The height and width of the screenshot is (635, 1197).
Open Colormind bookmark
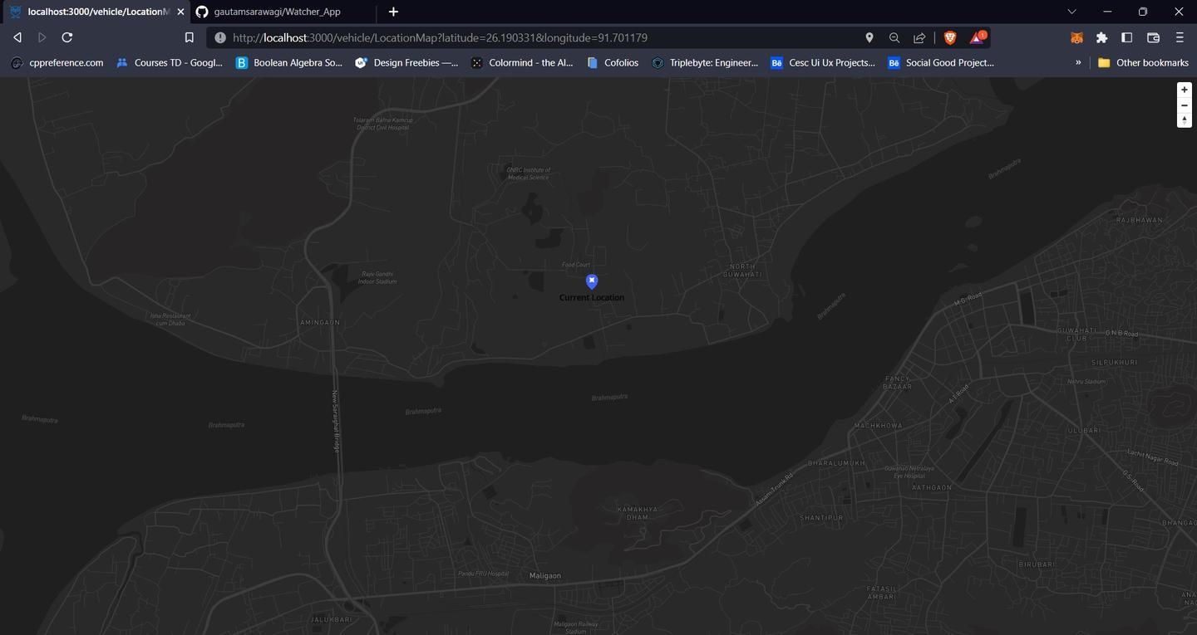pos(522,62)
